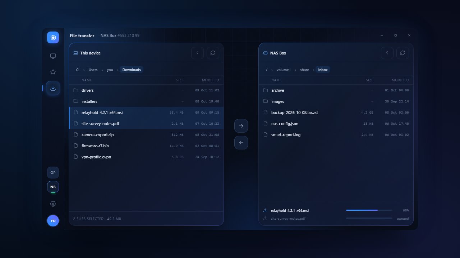Image resolution: width=460 pixels, height=258 pixels.
Task: Select the installers folder row
Action: 146,101
